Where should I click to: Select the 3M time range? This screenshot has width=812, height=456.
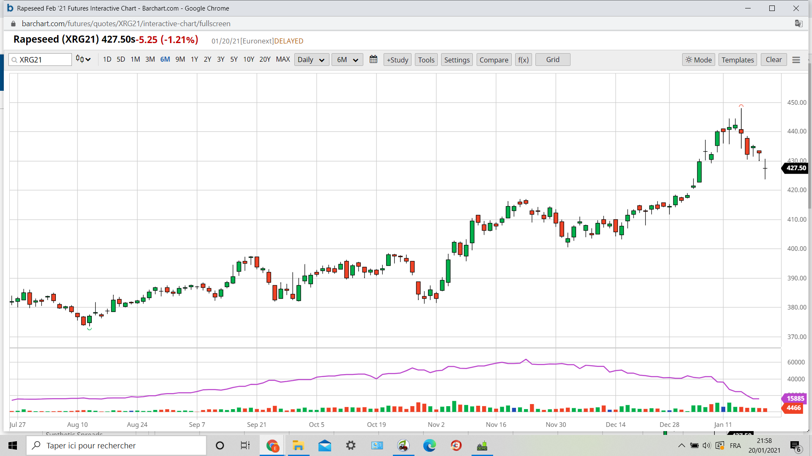pyautogui.click(x=150, y=60)
